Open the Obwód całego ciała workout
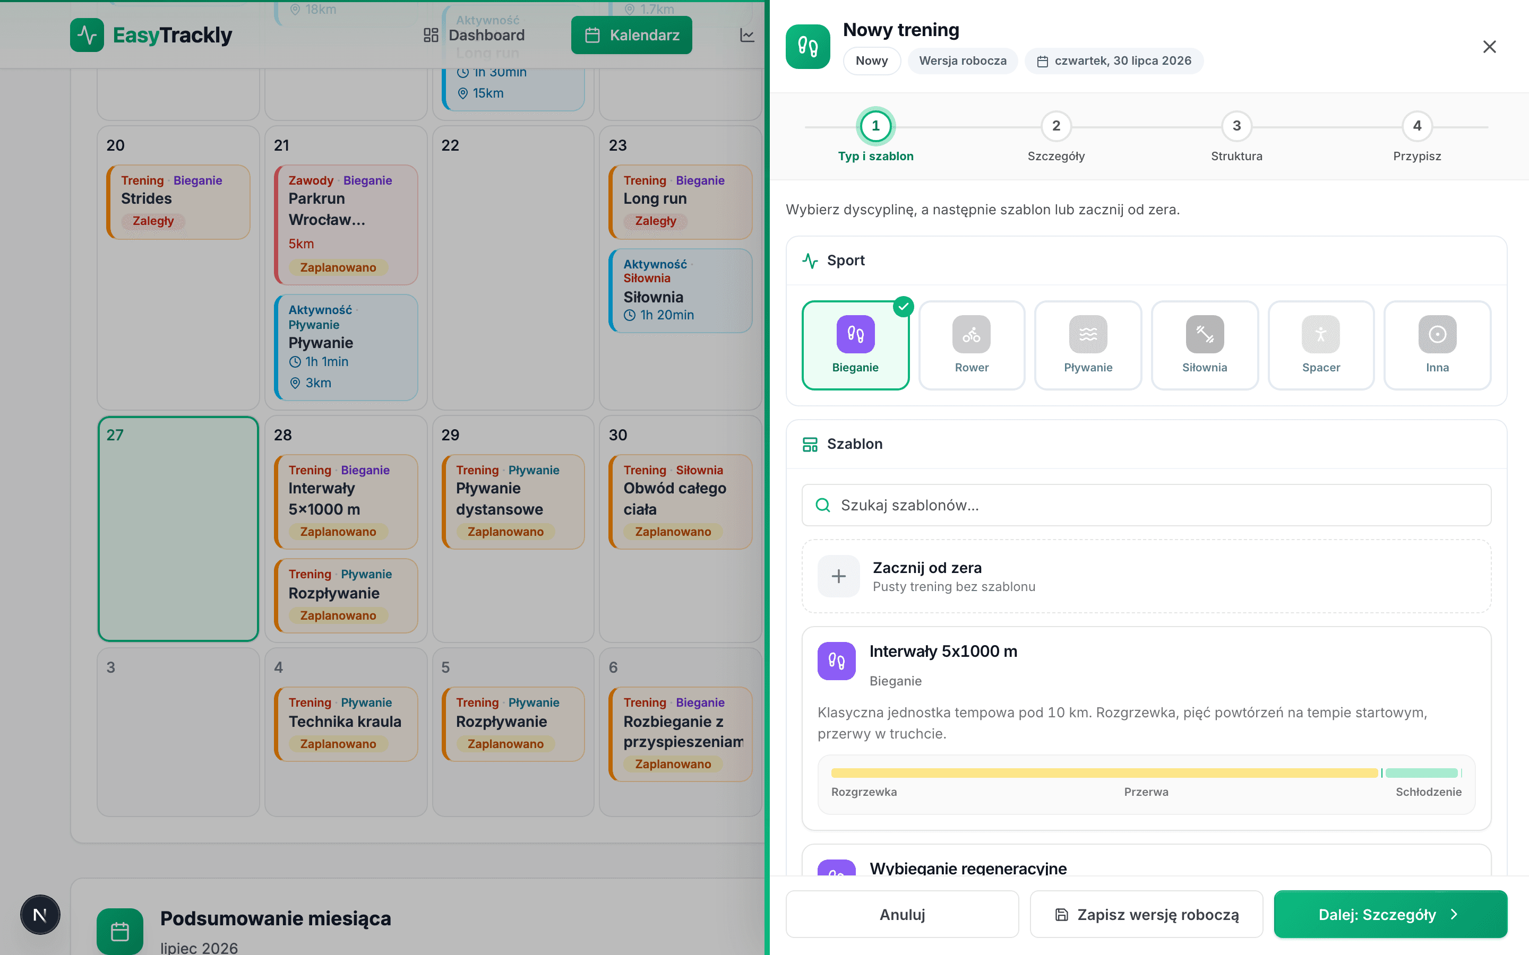This screenshot has width=1529, height=955. point(680,501)
